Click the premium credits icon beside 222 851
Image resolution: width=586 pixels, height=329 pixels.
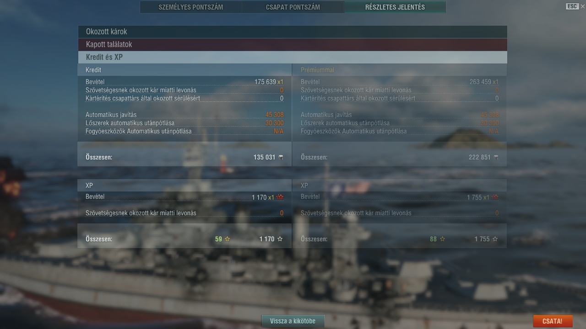(496, 157)
